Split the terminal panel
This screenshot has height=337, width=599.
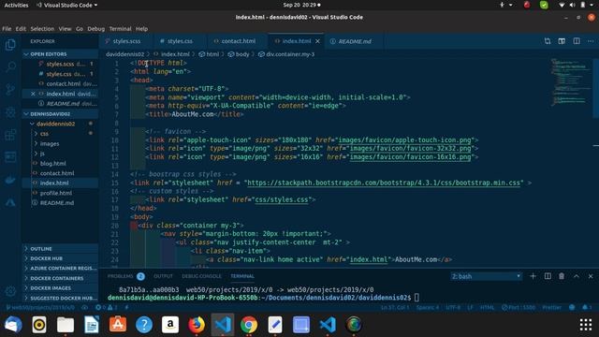[548, 276]
